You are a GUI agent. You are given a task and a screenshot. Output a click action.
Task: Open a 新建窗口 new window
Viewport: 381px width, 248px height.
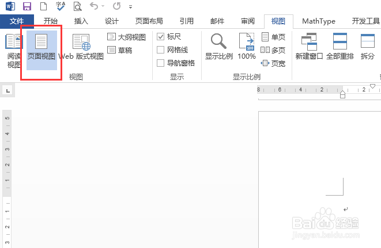309,47
